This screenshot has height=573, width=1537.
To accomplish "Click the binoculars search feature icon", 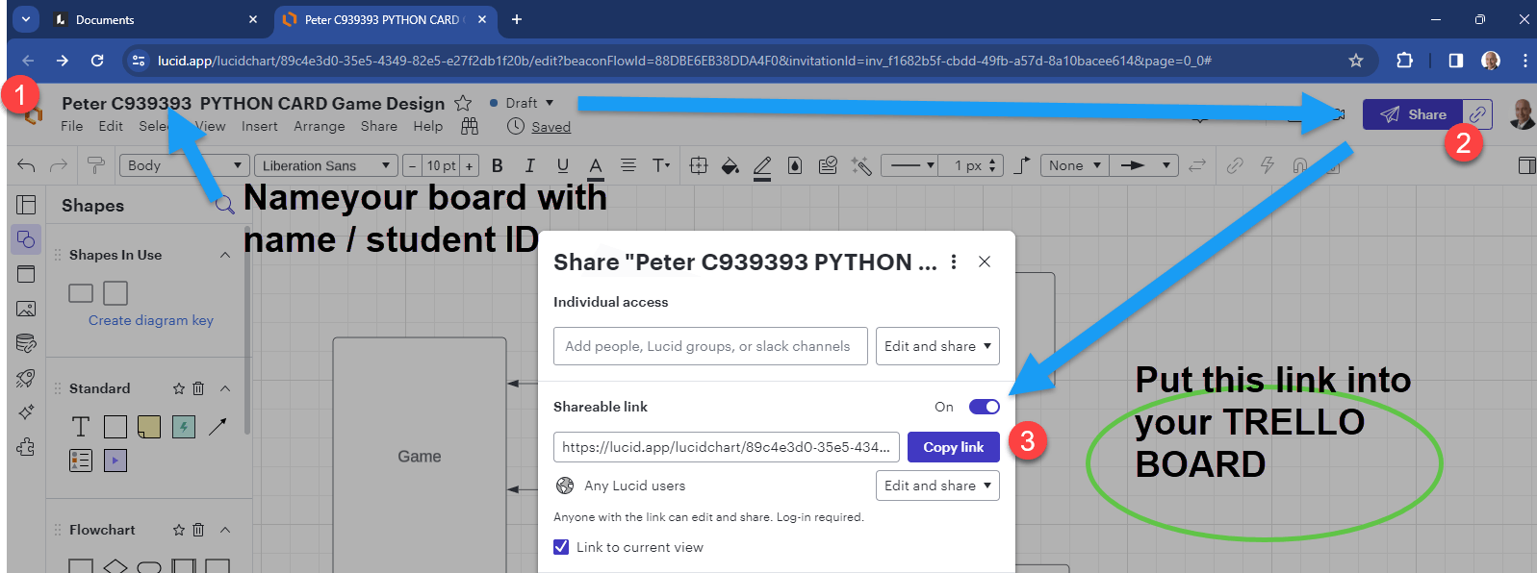I will tap(470, 126).
